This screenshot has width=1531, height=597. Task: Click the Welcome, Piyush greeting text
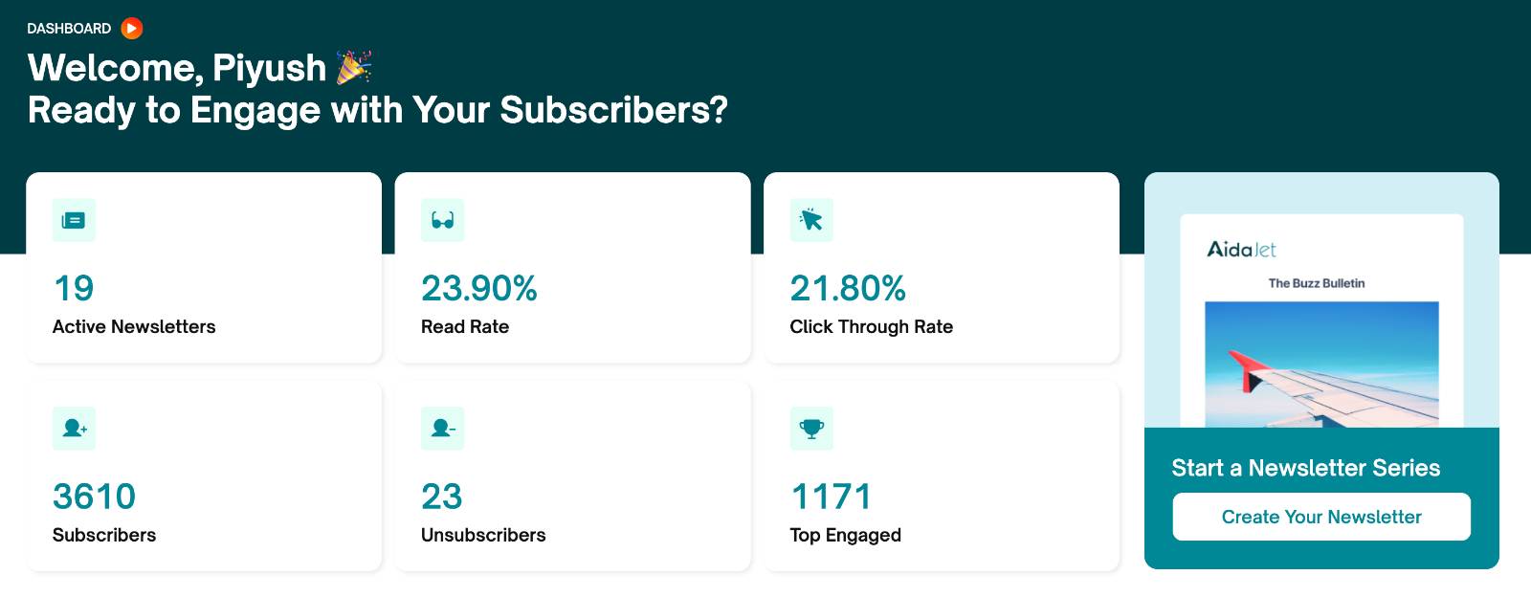pyautogui.click(x=177, y=67)
